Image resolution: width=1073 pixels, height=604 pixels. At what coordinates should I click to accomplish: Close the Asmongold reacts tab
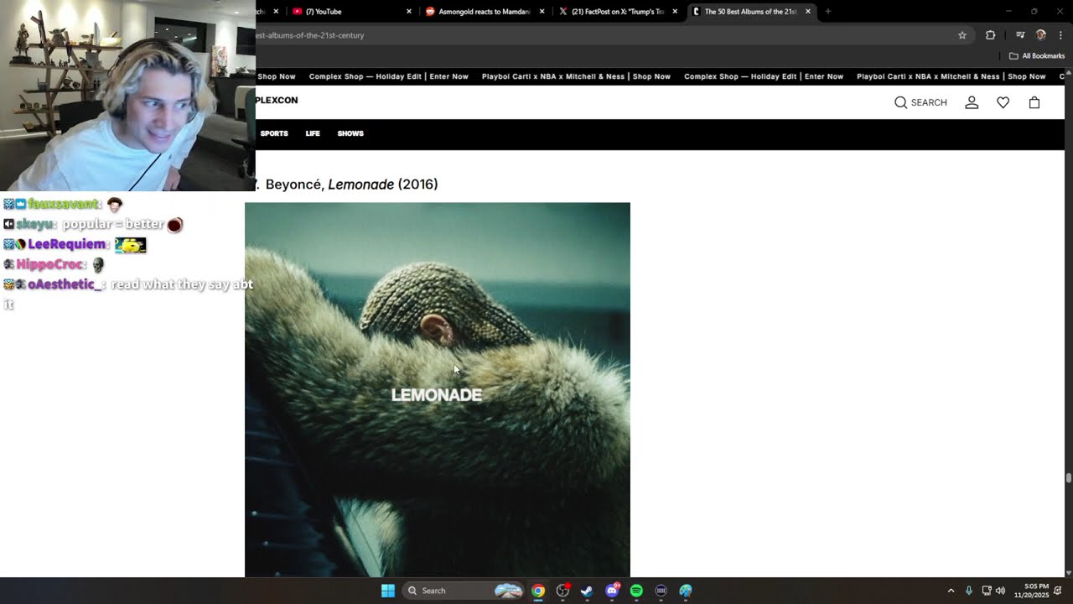pos(542,12)
